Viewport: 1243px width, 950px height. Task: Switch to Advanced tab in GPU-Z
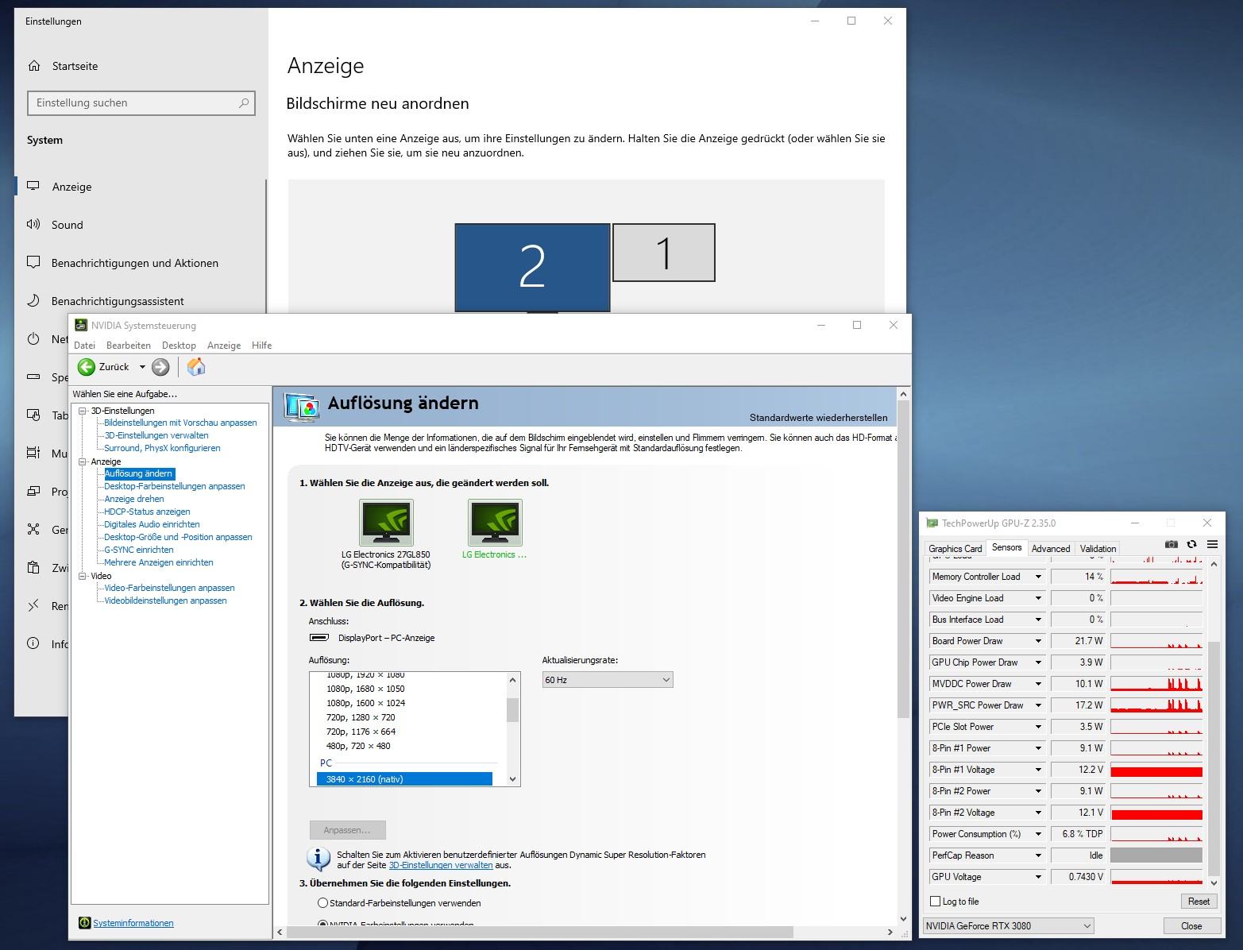point(1051,549)
